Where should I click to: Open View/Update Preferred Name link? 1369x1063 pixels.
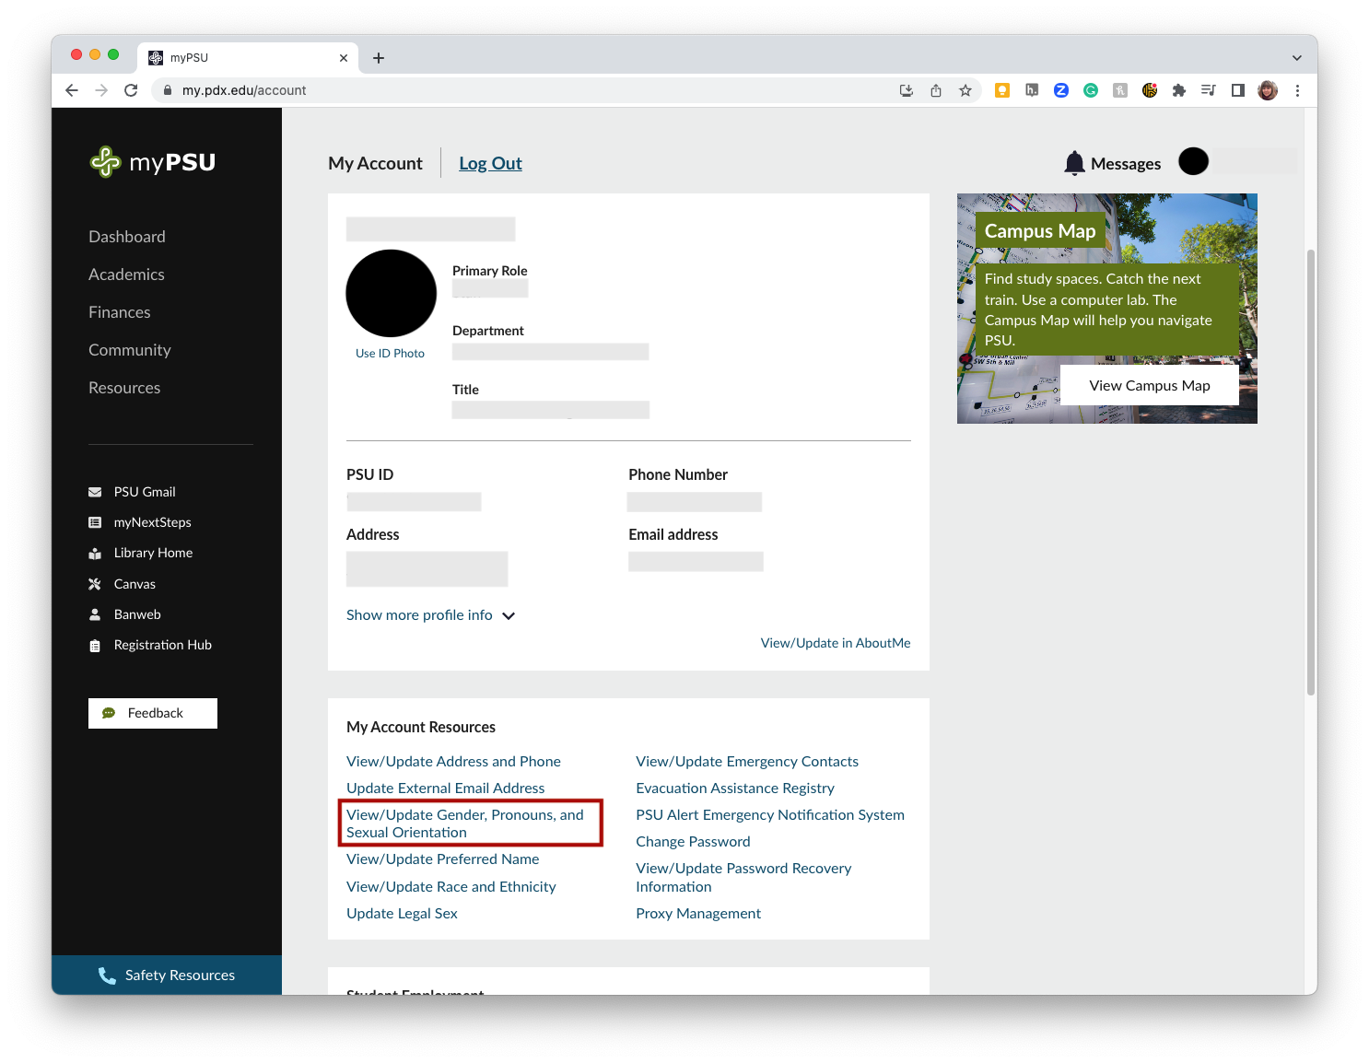click(x=442, y=859)
